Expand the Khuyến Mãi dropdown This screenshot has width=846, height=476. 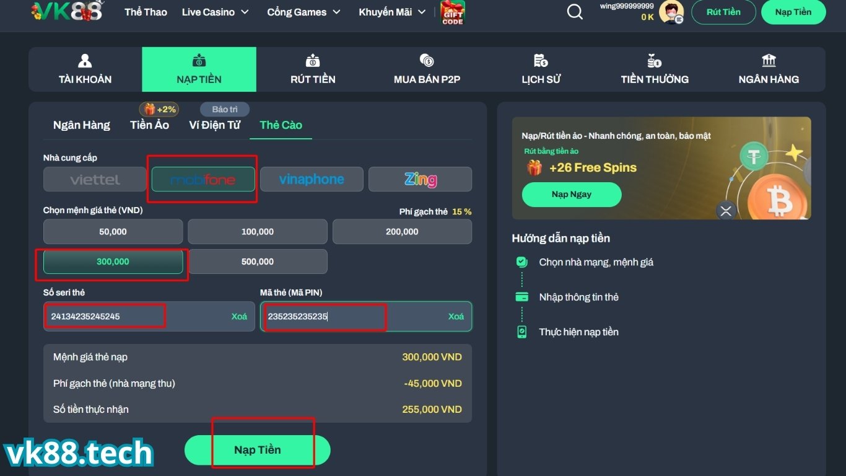[x=392, y=12]
